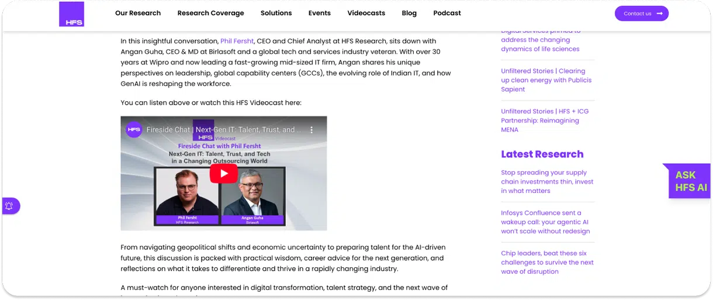
Task: Open Infosys Confluence wakeup call article
Action: [x=545, y=222]
